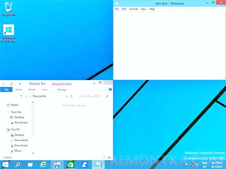Switch to the Home ribbon tab

pyautogui.click(x=19, y=89)
